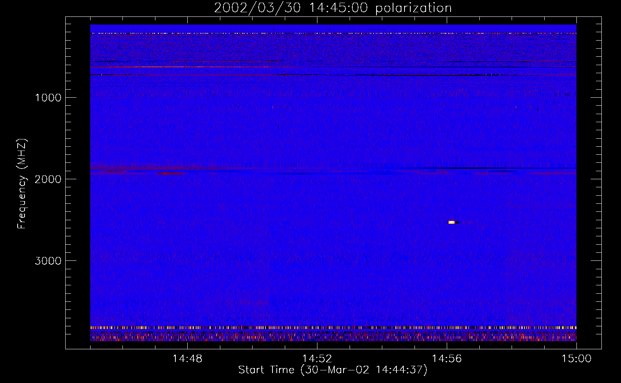Click the 'Frequency (MHZ)' axis label
Viewport: 621px width, 383px height.
coord(22,184)
